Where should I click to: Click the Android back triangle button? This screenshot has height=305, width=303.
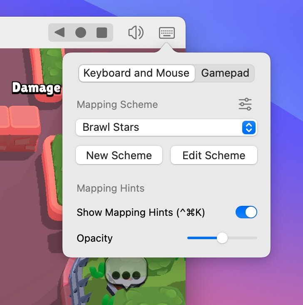(x=60, y=32)
